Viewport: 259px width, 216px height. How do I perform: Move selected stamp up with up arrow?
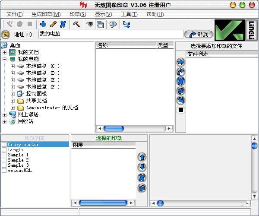142,157
